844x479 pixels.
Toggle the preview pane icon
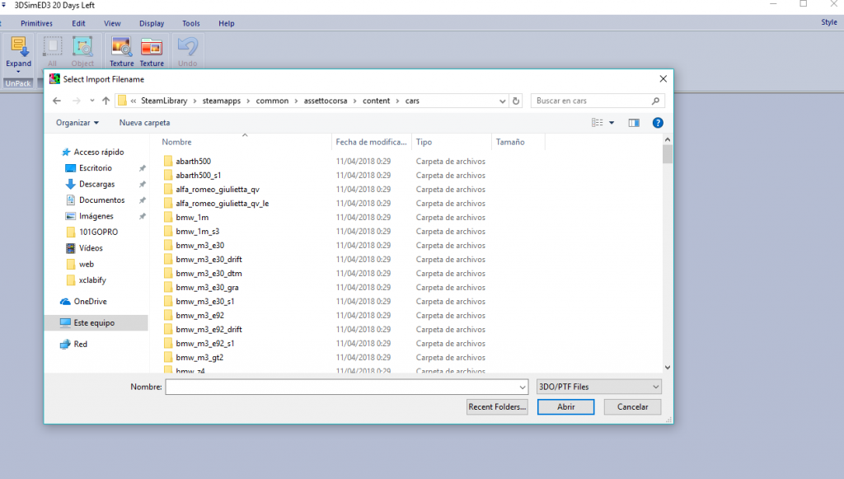tap(634, 123)
